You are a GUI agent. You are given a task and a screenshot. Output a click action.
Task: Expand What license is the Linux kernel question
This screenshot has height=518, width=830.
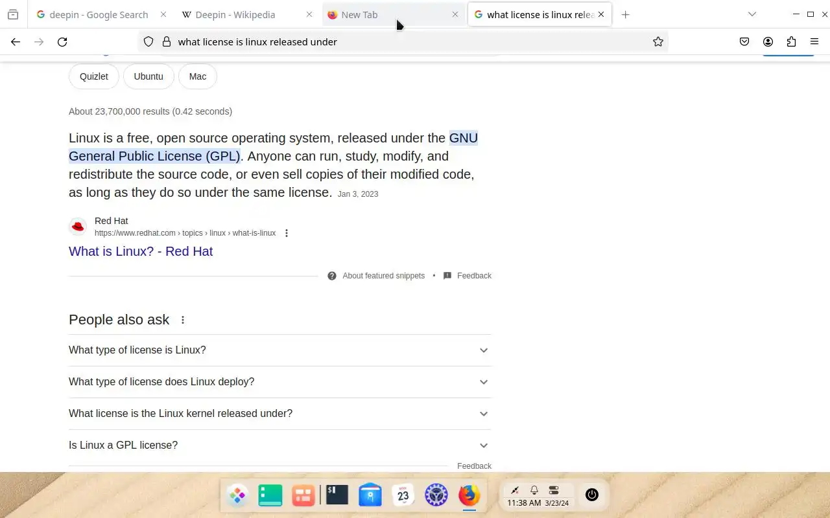[280, 414]
